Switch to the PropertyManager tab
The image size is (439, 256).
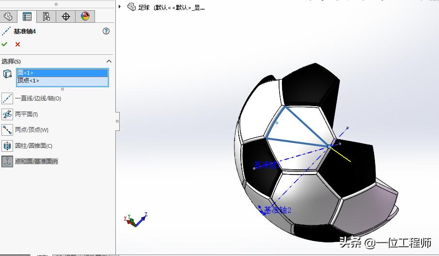pos(27,16)
